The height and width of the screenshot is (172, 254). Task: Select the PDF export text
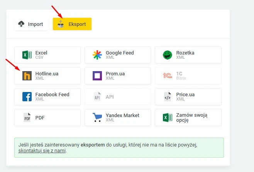click(40, 118)
